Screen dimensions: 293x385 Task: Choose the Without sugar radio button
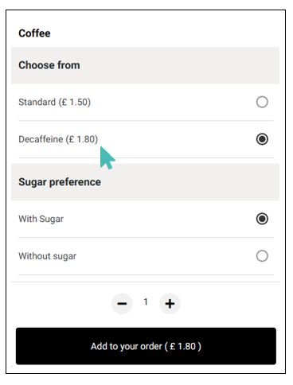click(x=262, y=256)
